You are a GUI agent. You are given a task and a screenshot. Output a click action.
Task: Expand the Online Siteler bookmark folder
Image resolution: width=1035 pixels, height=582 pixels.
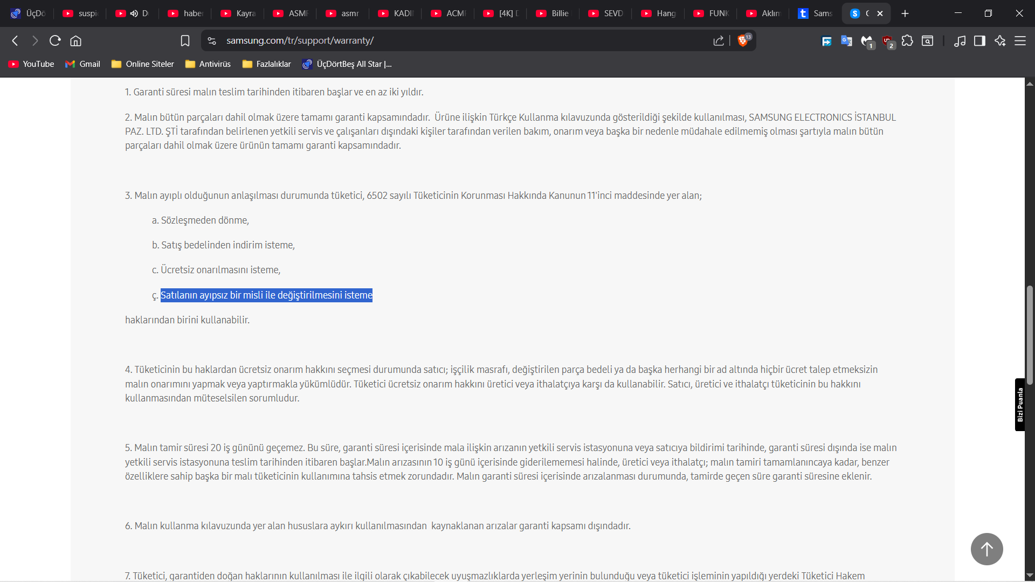coord(143,64)
